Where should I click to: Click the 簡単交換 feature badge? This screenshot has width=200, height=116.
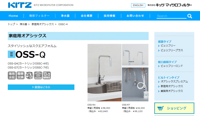tap(20, 75)
